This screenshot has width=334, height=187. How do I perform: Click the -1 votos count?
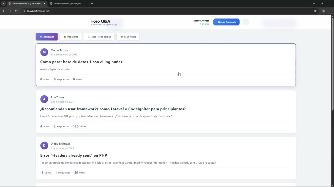[x=45, y=172]
